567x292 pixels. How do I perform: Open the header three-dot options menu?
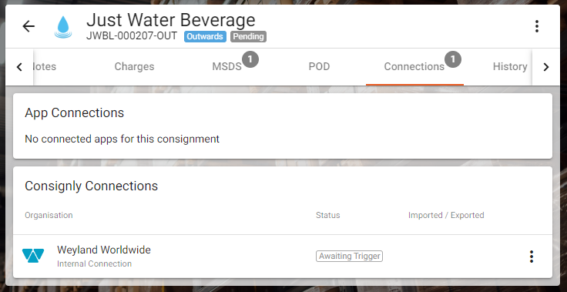[537, 26]
